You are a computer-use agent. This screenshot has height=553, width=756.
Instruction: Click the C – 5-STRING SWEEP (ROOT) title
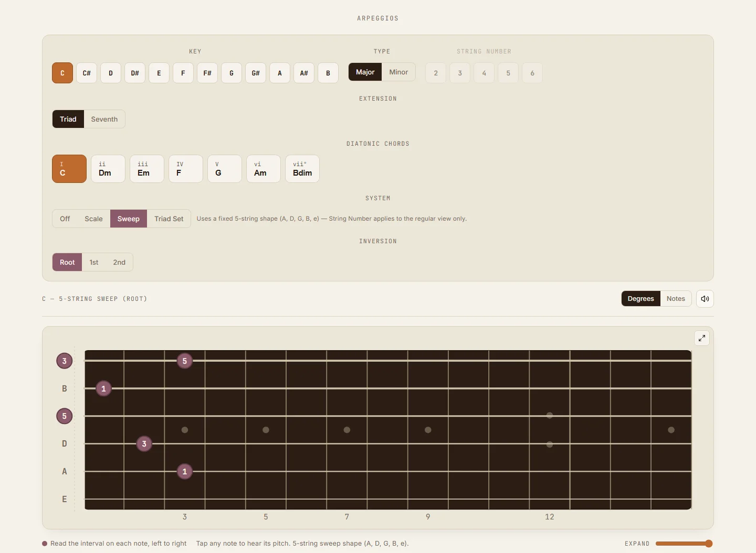point(94,299)
